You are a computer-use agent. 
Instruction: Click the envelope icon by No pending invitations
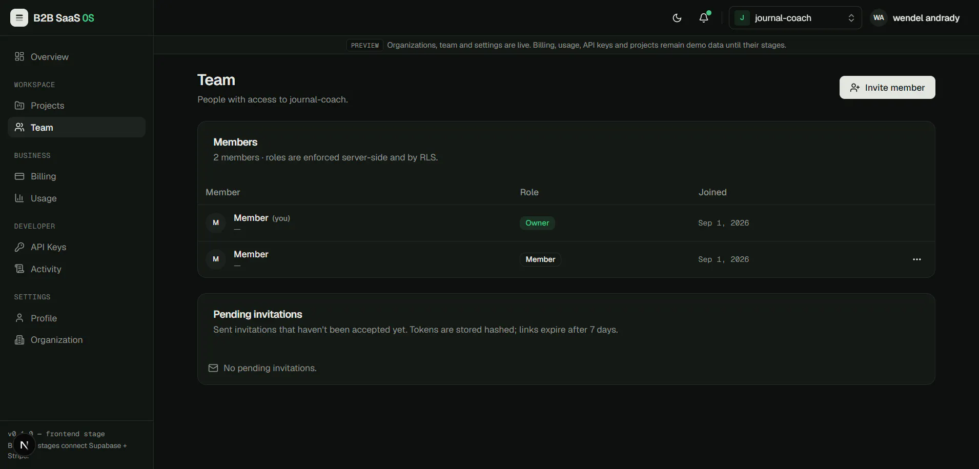click(213, 368)
